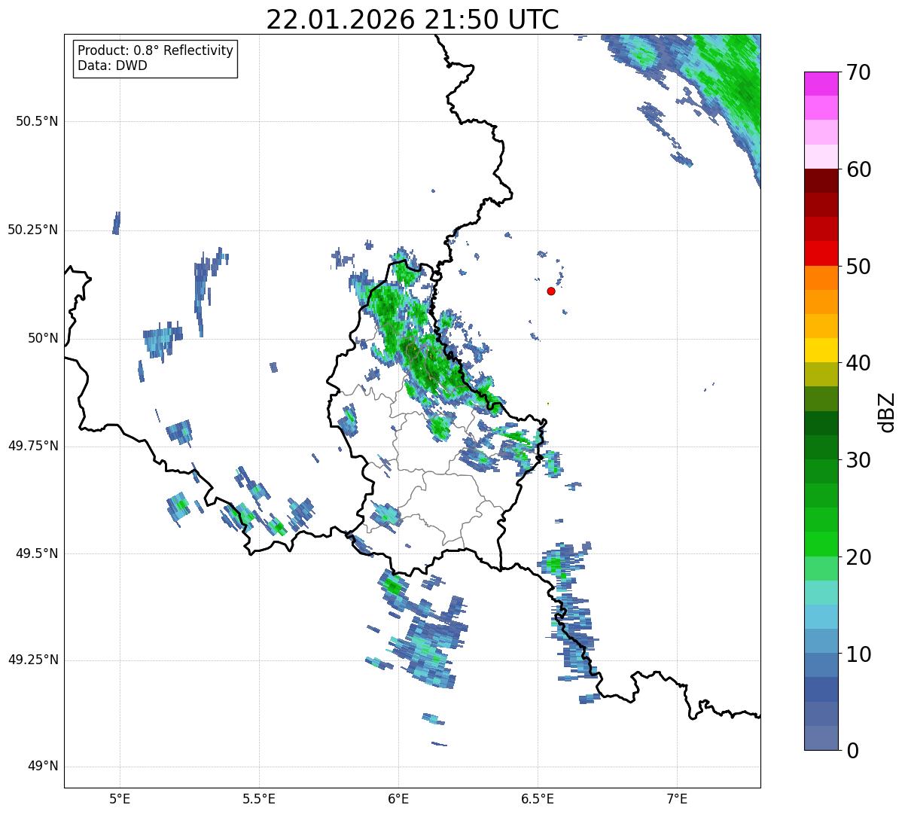Click the 7°E longitude label
This screenshot has height=814, width=905.
[x=677, y=798]
